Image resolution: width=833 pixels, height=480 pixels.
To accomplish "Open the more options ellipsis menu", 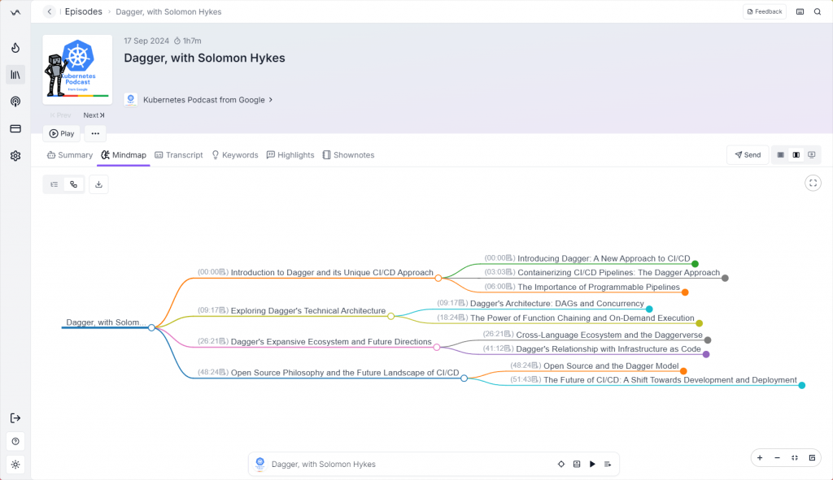I will click(x=95, y=133).
